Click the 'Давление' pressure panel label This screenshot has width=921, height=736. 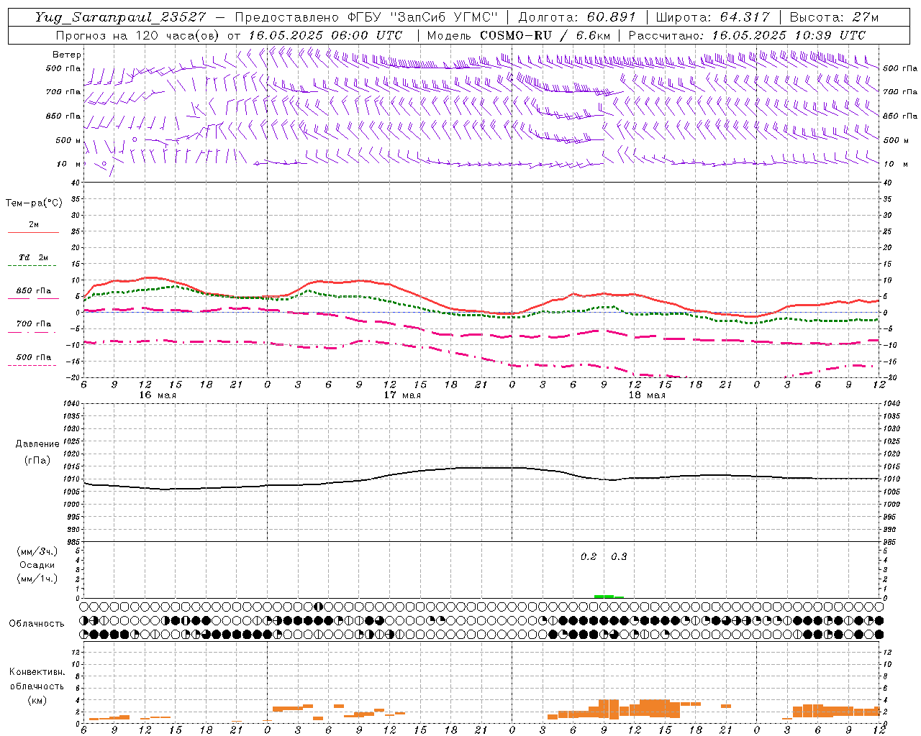click(37, 444)
